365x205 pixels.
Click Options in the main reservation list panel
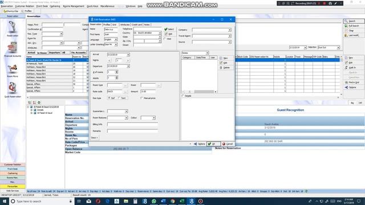pyautogui.click(x=354, y=87)
